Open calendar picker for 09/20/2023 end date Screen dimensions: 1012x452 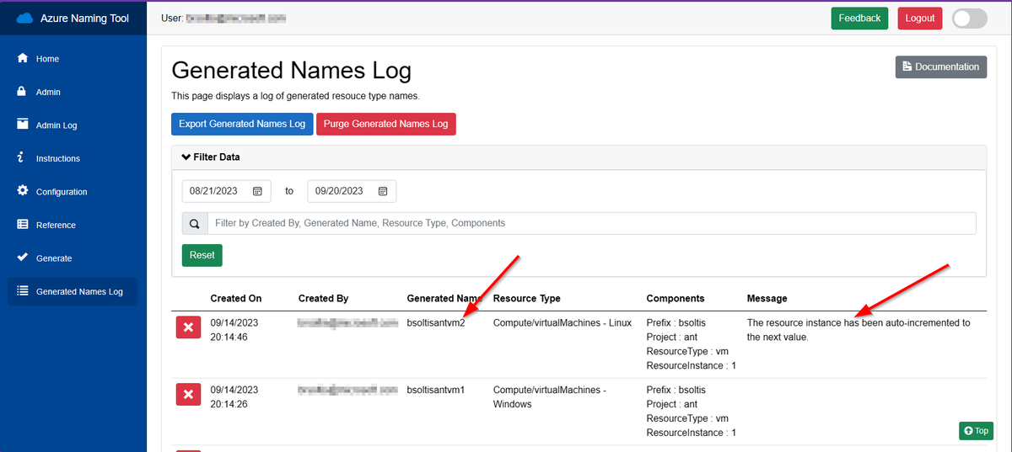coord(383,191)
